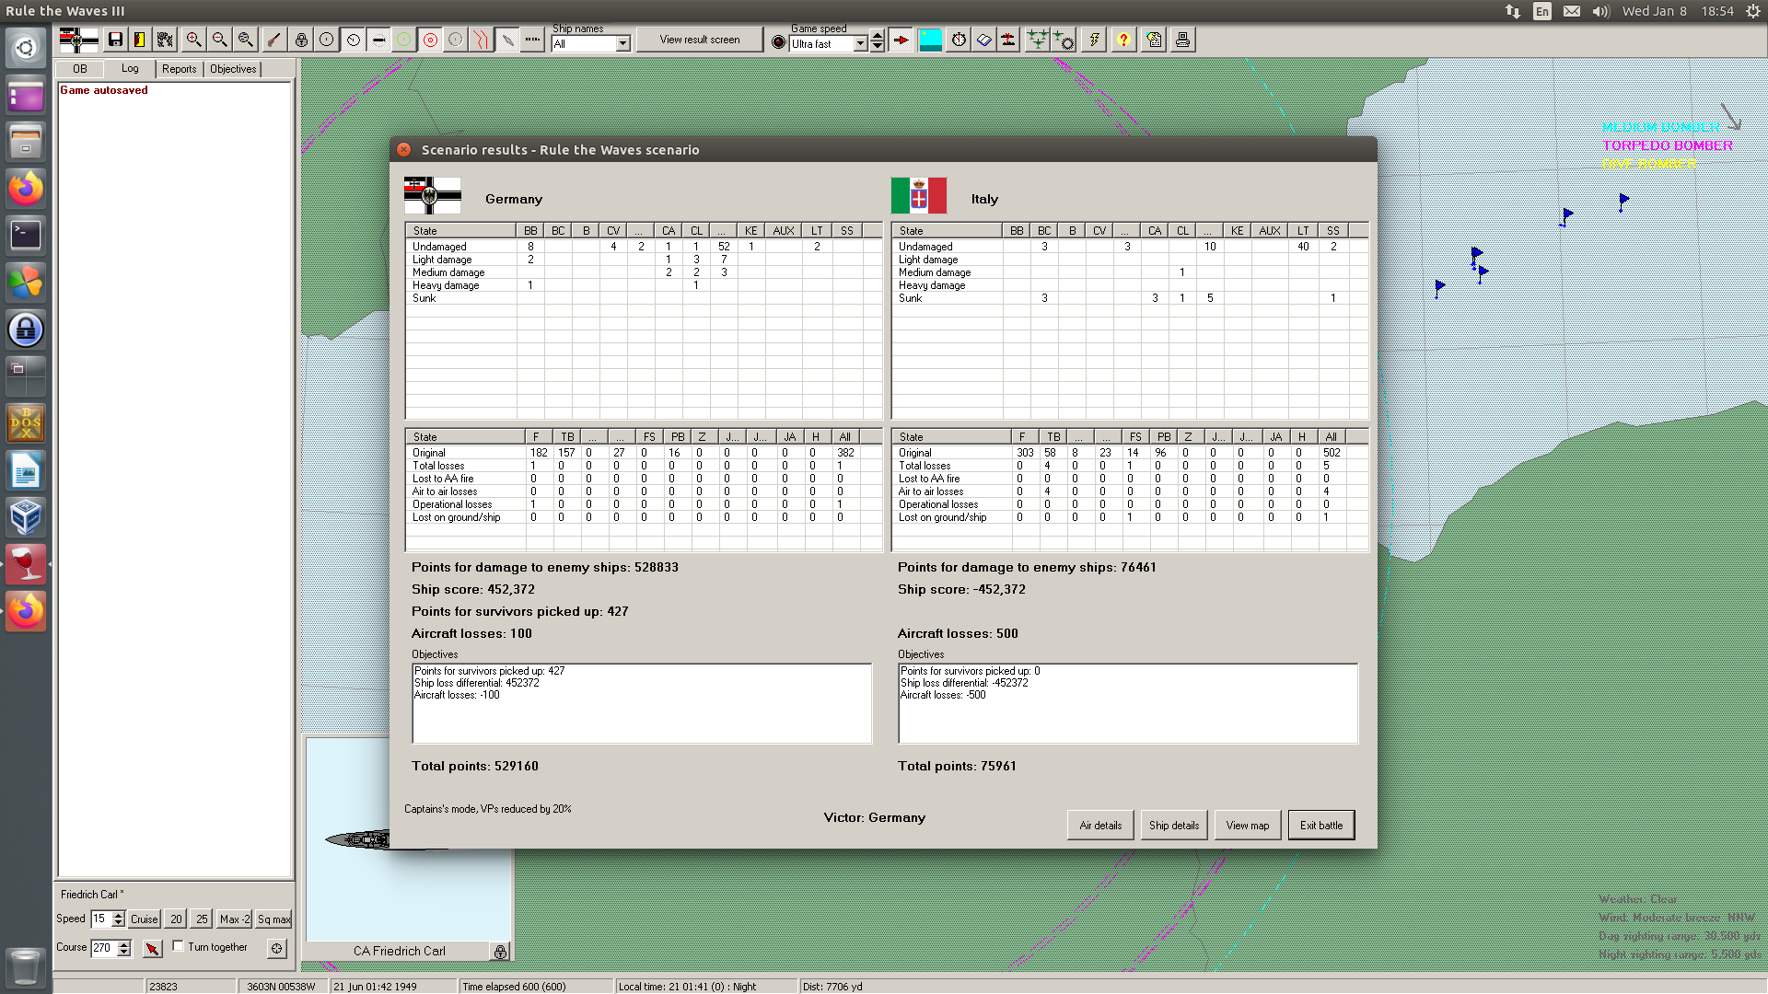This screenshot has width=1768, height=994.
Task: Click View map button
Action: 1248,826
